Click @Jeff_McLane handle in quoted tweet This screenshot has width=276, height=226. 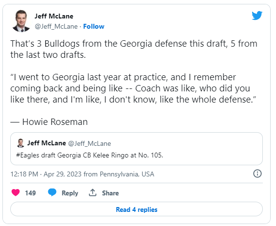[x=89, y=143]
